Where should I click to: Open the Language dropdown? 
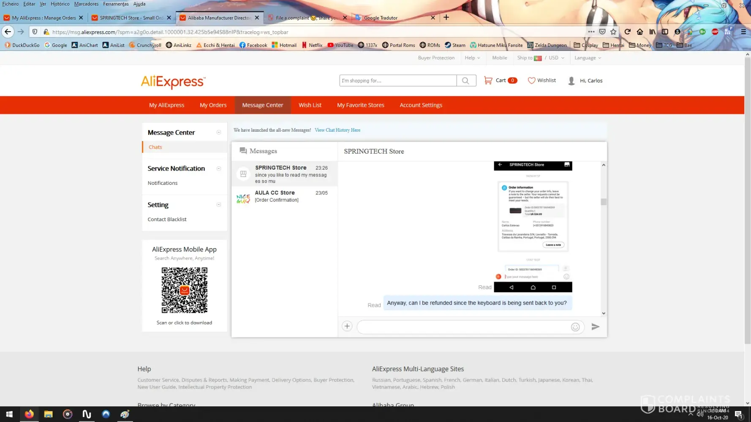coord(588,58)
